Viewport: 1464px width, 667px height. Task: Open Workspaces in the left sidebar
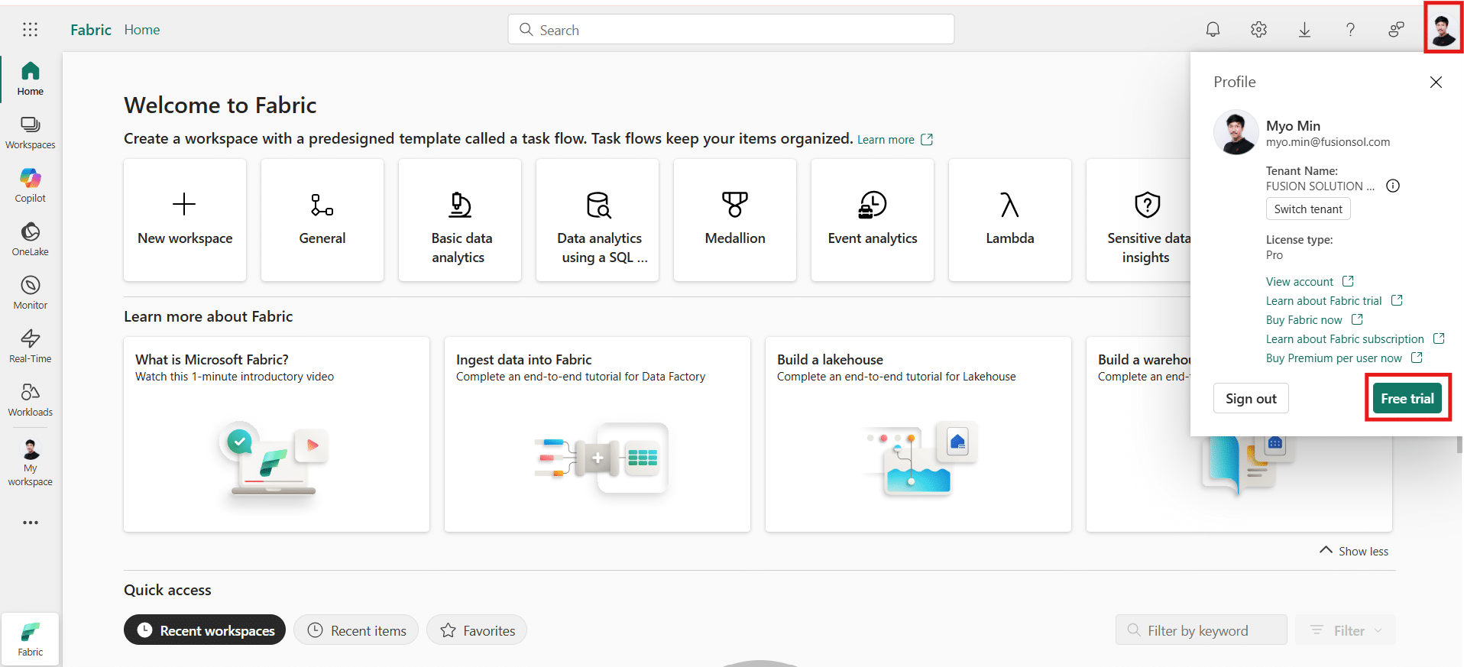tap(31, 133)
